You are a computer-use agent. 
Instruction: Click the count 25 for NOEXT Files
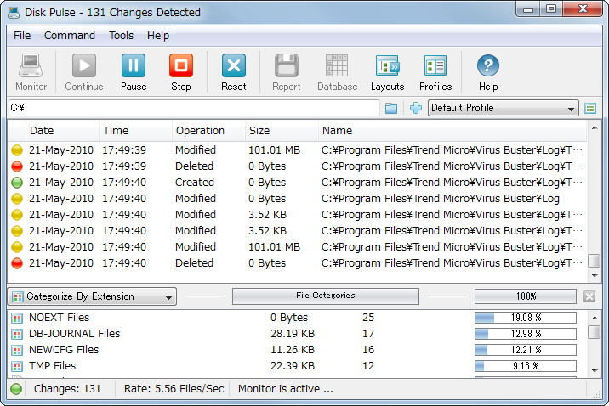pos(368,318)
